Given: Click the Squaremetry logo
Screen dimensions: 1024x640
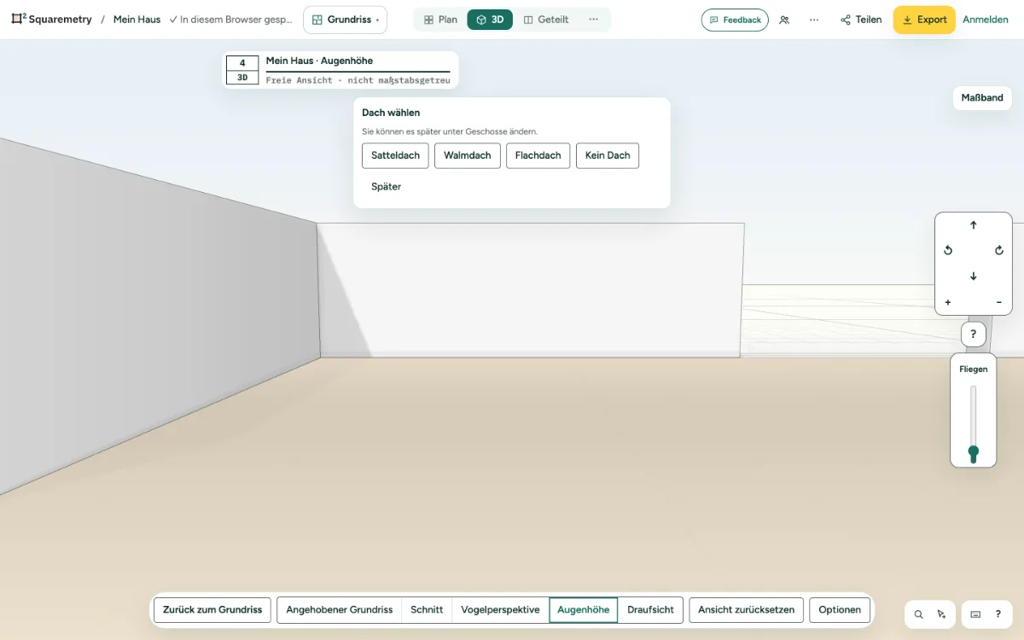Looking at the screenshot, I should pos(51,20).
